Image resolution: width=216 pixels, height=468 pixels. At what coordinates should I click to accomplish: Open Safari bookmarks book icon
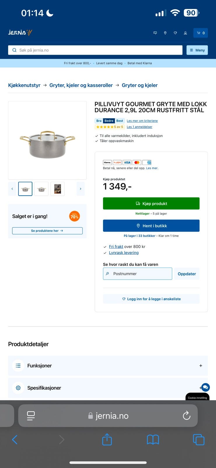coord(153,439)
